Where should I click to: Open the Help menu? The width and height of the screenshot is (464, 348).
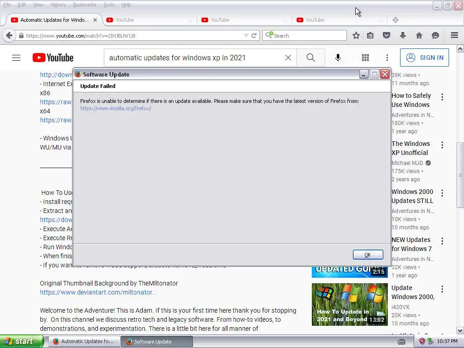tap(126, 5)
